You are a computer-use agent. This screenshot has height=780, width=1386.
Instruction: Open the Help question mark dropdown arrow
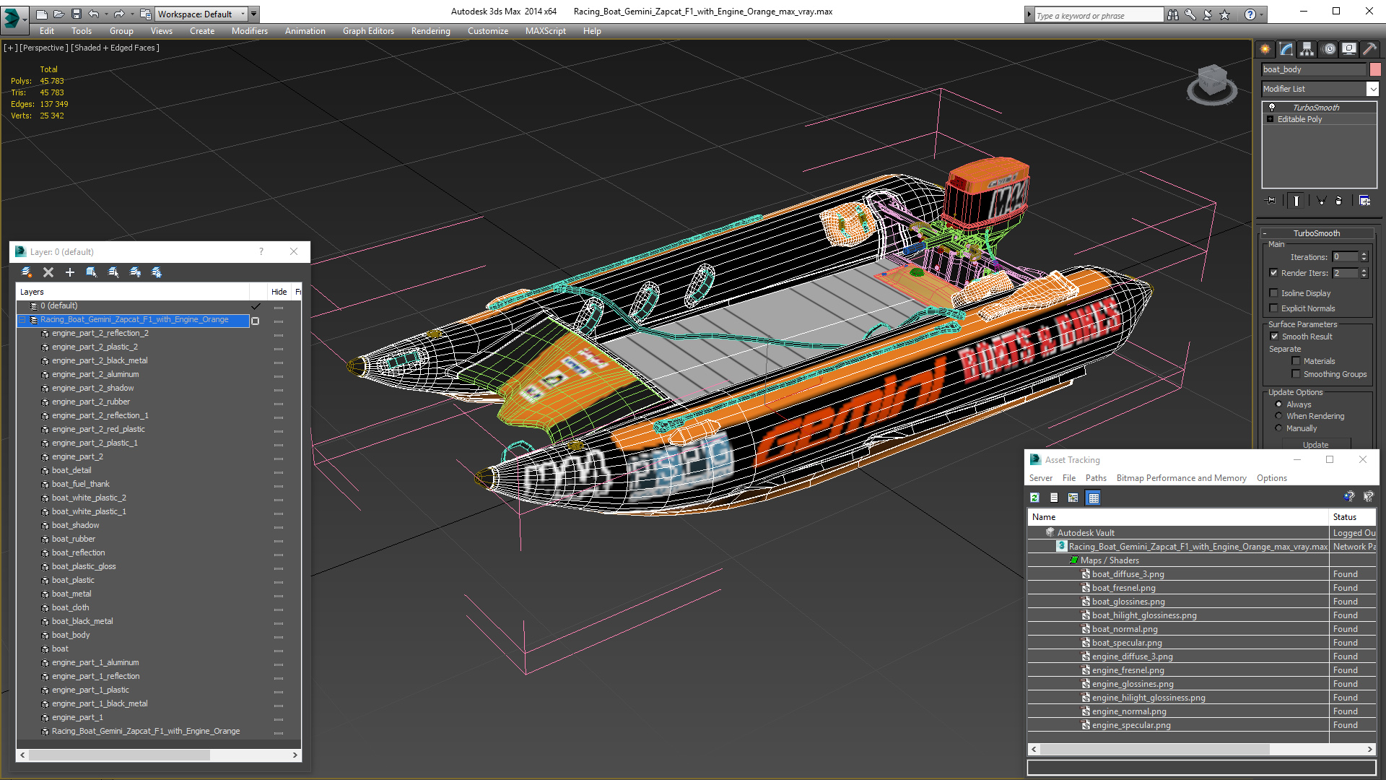[1262, 14]
